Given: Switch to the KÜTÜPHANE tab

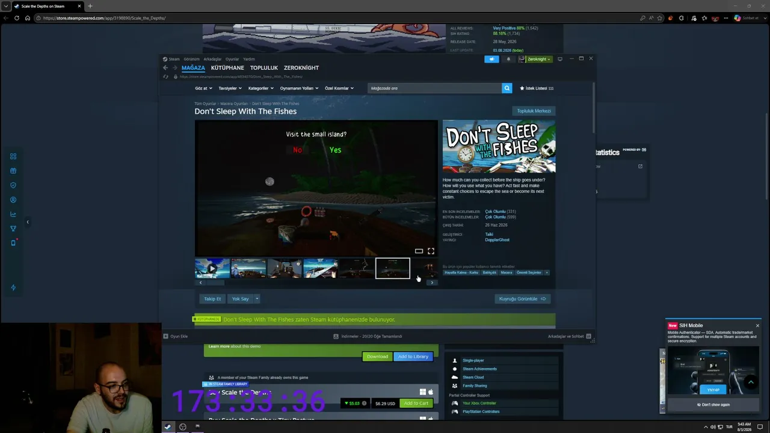Looking at the screenshot, I should coord(227,68).
